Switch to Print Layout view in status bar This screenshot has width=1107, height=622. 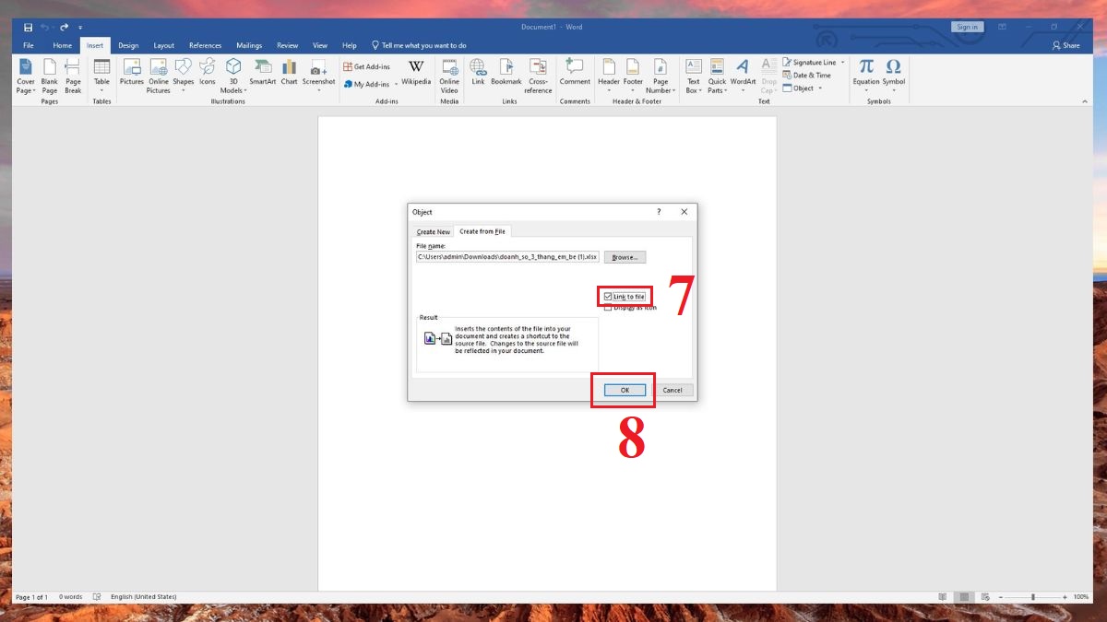pos(963,597)
